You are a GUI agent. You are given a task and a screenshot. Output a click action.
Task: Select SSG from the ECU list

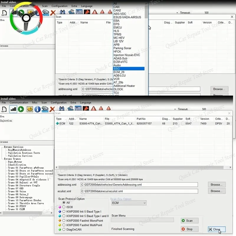[124, 68]
